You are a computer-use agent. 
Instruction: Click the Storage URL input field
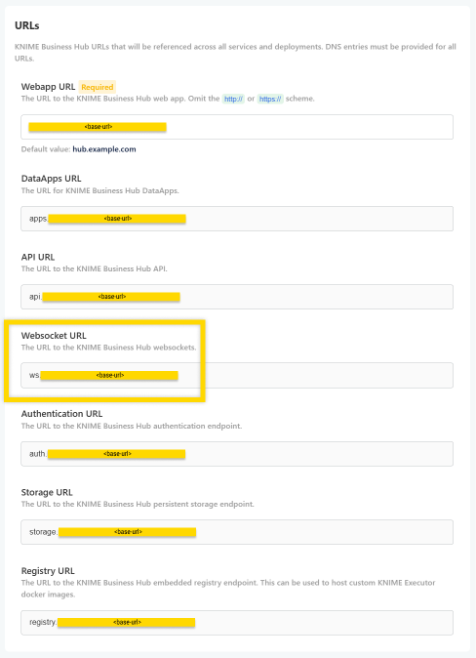tap(237, 532)
